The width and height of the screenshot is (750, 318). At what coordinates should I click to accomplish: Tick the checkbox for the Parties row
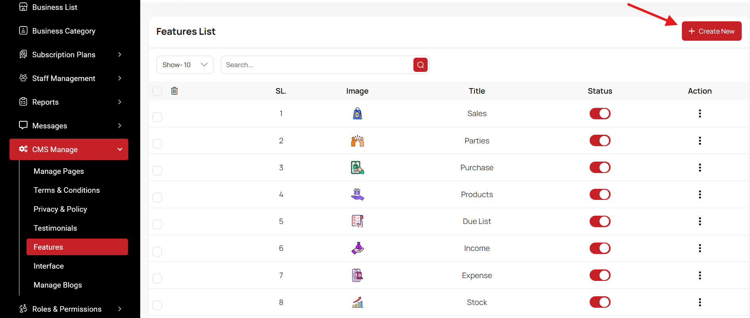coord(157,143)
